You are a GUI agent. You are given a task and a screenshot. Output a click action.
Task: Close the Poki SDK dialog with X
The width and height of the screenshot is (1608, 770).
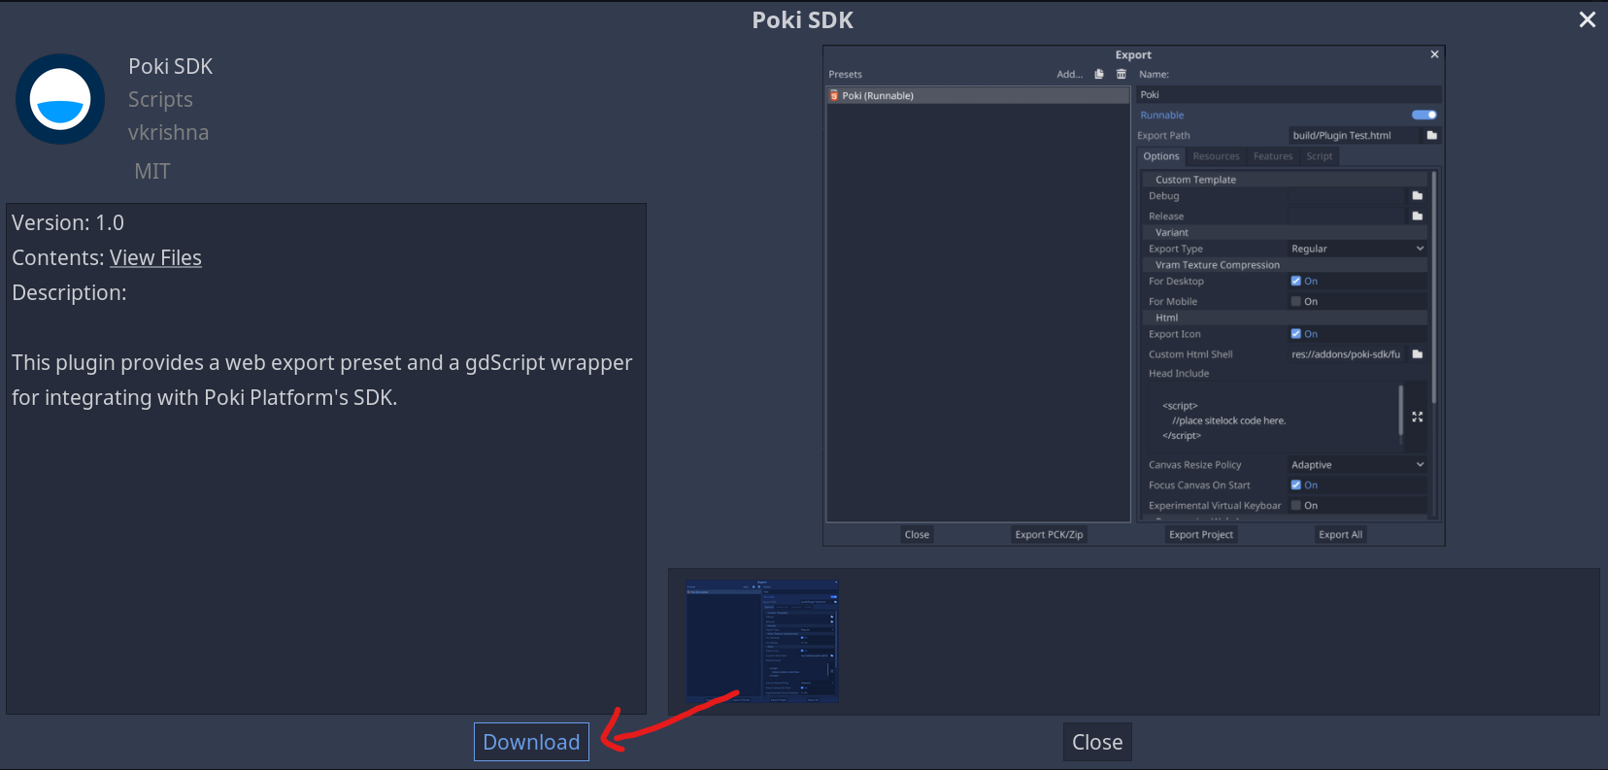(1588, 19)
